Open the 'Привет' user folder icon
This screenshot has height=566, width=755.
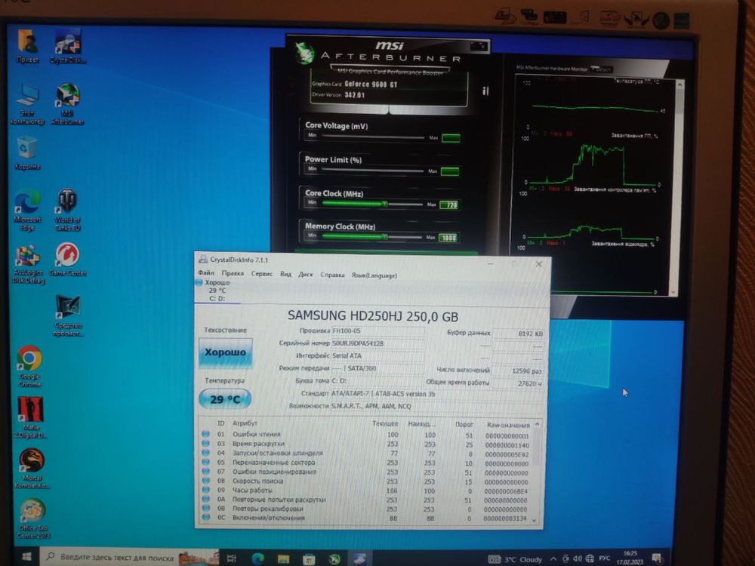tap(27, 46)
